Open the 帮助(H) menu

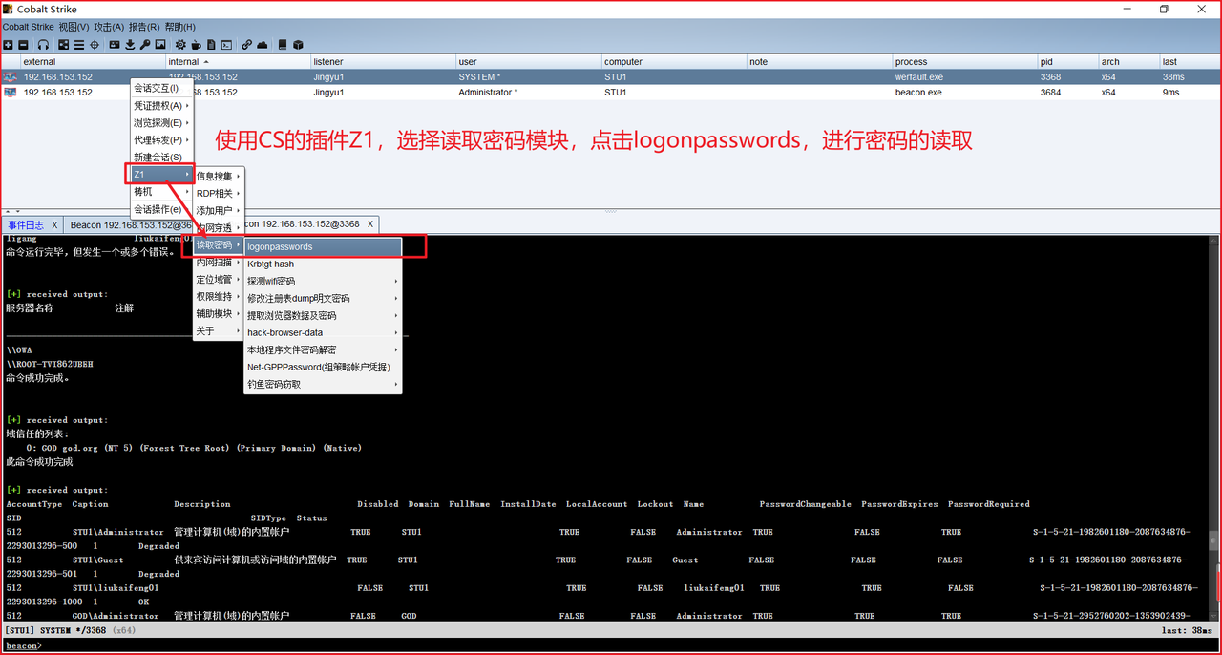pyautogui.click(x=179, y=27)
